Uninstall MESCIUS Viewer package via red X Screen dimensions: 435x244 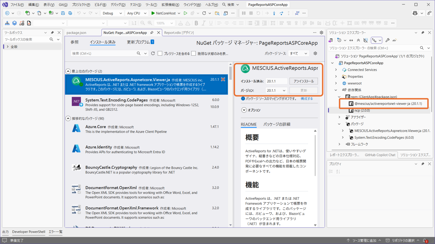pos(223,80)
